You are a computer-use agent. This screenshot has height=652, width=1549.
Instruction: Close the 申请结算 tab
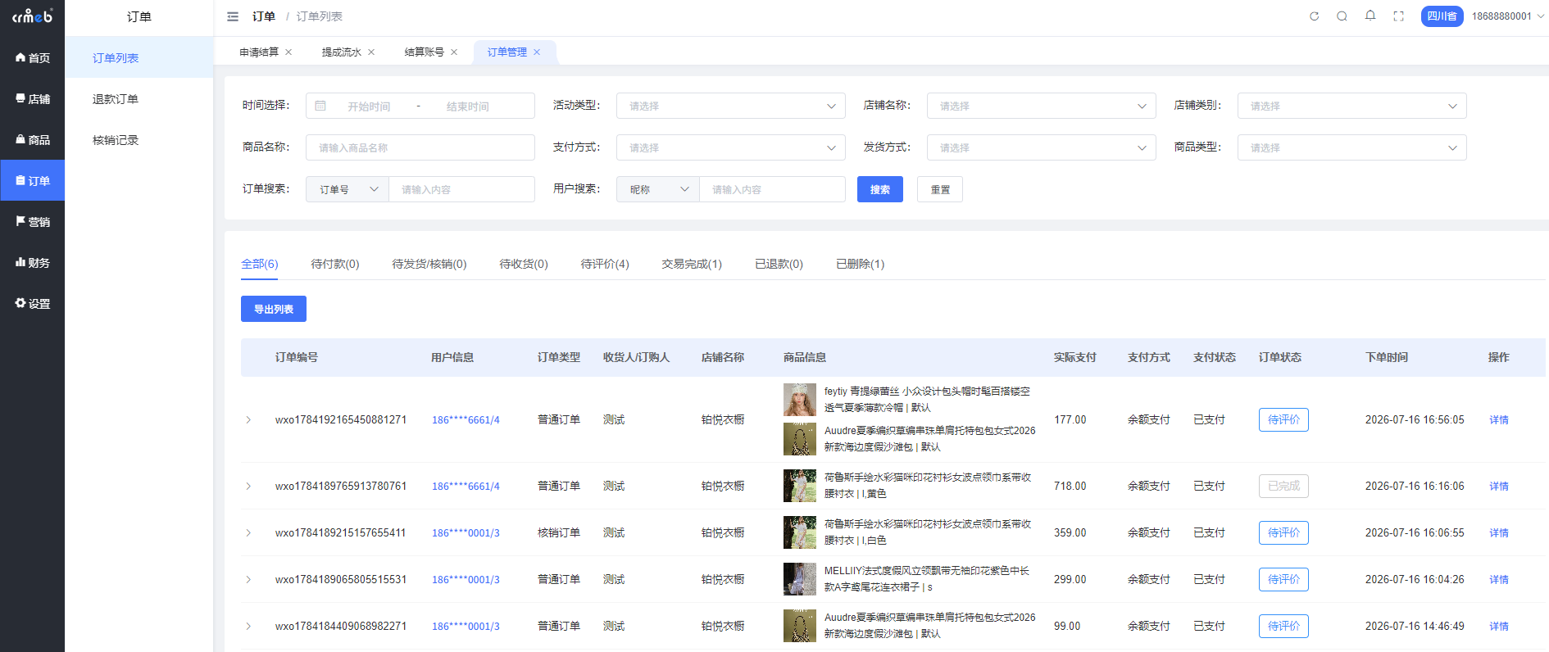pos(288,52)
